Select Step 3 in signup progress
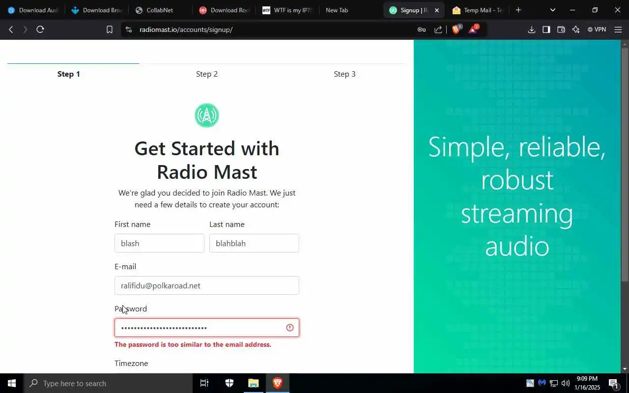Viewport: 629px width, 393px height. point(344,74)
